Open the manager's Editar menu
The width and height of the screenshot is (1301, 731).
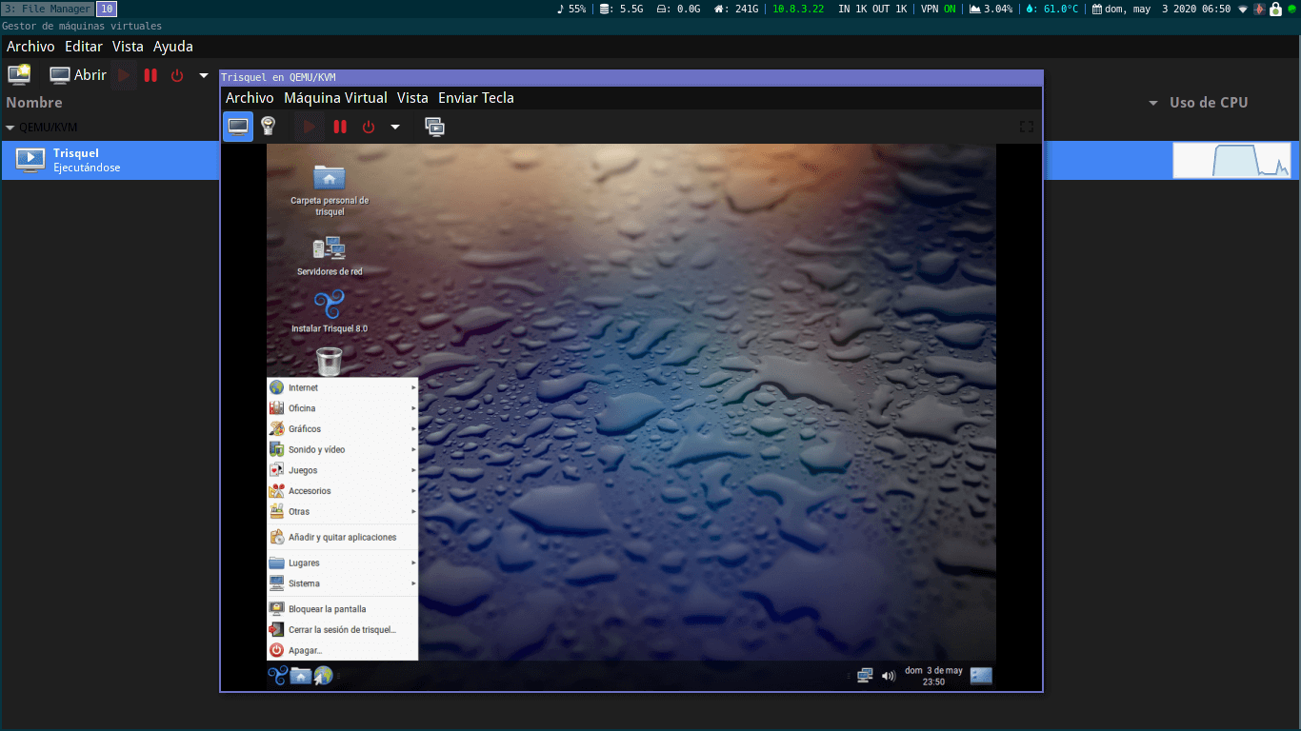[x=84, y=46]
